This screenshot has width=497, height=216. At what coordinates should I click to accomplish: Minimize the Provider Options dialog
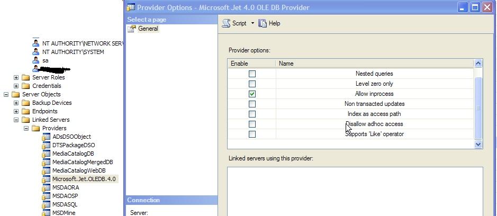click(x=463, y=7)
